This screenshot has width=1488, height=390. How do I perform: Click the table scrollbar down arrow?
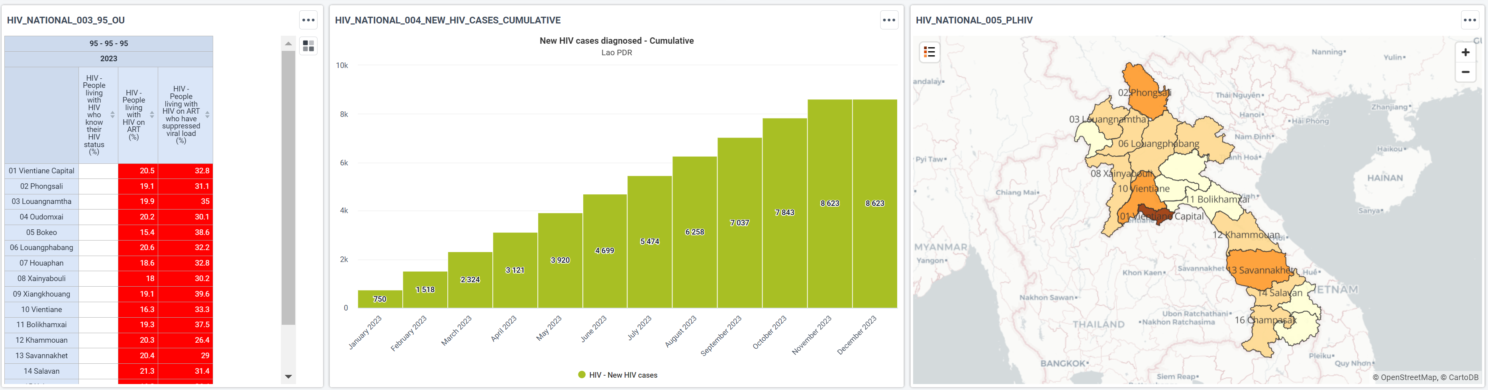288,377
